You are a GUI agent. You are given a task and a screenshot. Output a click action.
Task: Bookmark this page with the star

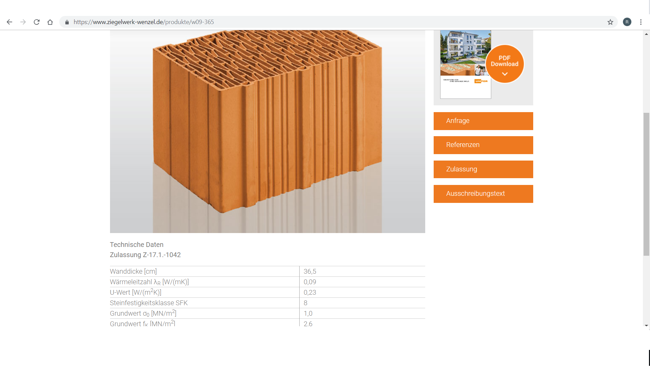tap(610, 22)
